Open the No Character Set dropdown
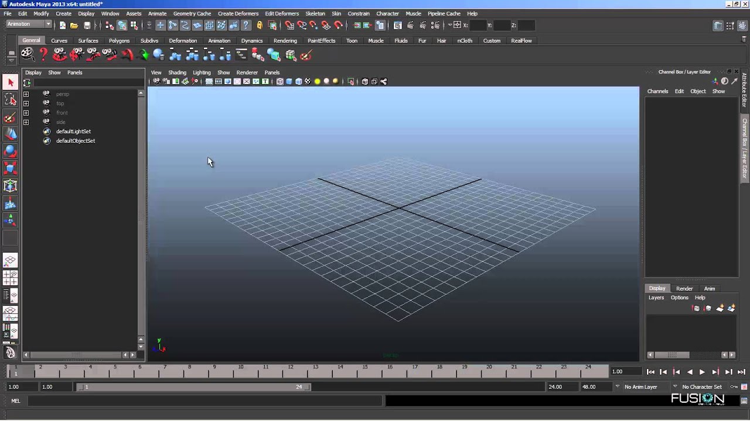 675,387
